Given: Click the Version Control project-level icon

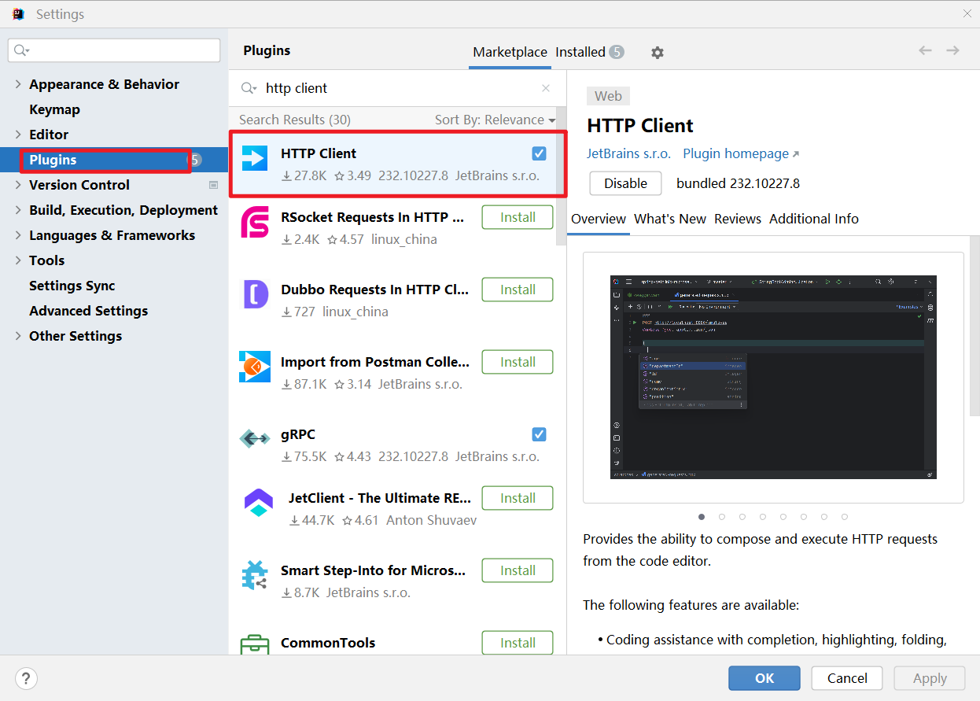Looking at the screenshot, I should [x=213, y=185].
